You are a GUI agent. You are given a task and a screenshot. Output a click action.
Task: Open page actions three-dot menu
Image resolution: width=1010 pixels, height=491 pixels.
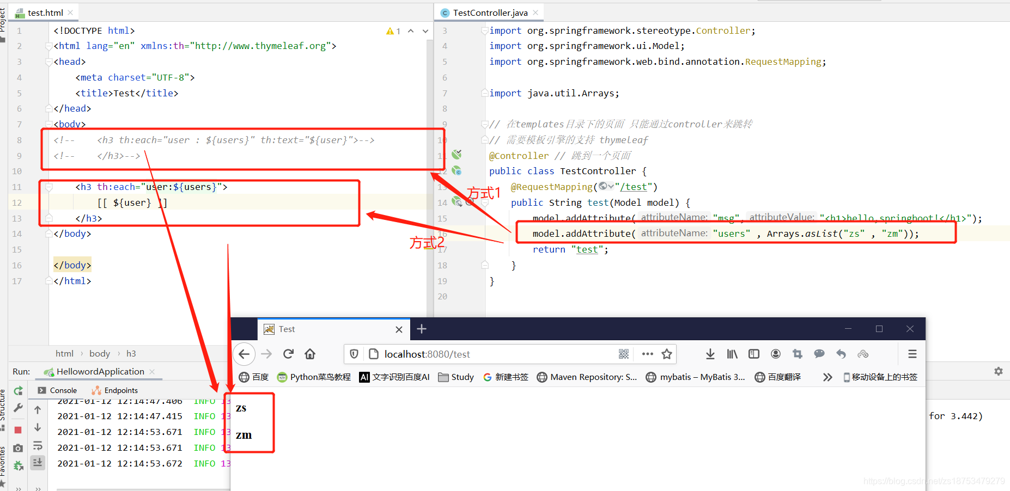[647, 354]
